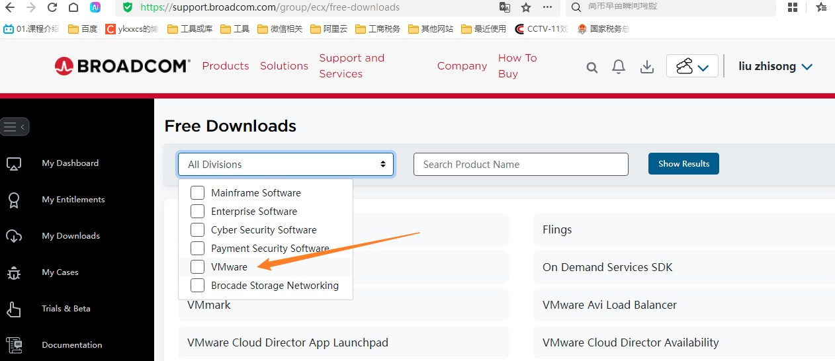This screenshot has height=361, width=835.
Task: Open the 01.课程介绍 bookmark
Action: coord(31,29)
